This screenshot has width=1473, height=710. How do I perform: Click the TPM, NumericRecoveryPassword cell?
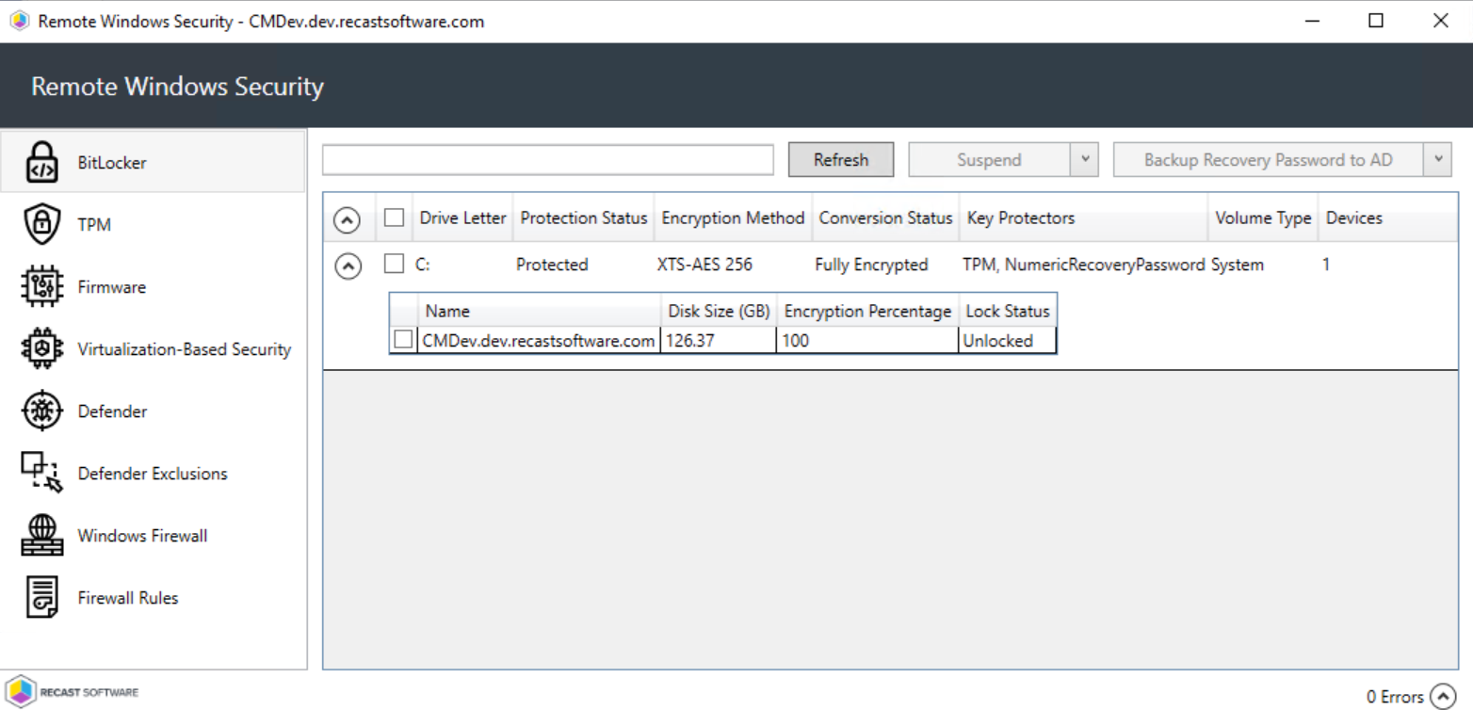[1084, 265]
